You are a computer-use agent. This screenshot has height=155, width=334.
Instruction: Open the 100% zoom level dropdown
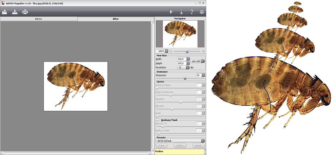pos(166,51)
